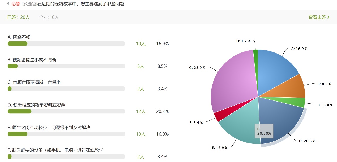Click the 10人 count for option A

141,44
